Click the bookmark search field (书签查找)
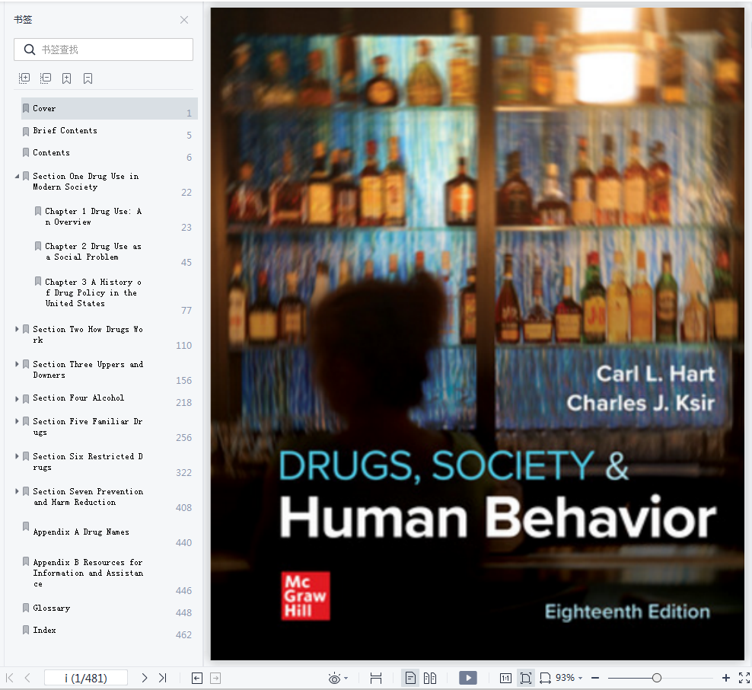752x690 pixels. pos(104,50)
